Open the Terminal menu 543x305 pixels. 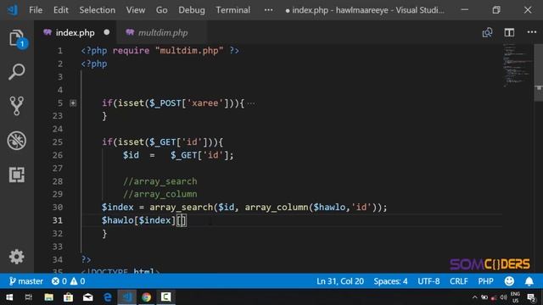232,10
